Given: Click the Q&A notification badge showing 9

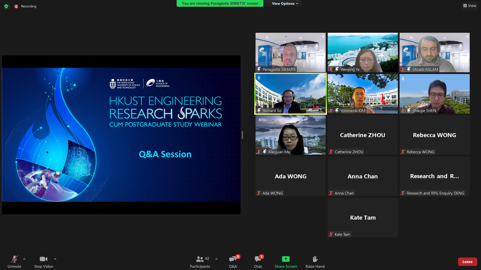Looking at the screenshot, I should [x=238, y=257].
